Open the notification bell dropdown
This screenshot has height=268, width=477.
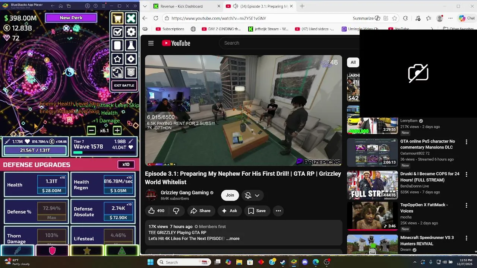point(252,195)
